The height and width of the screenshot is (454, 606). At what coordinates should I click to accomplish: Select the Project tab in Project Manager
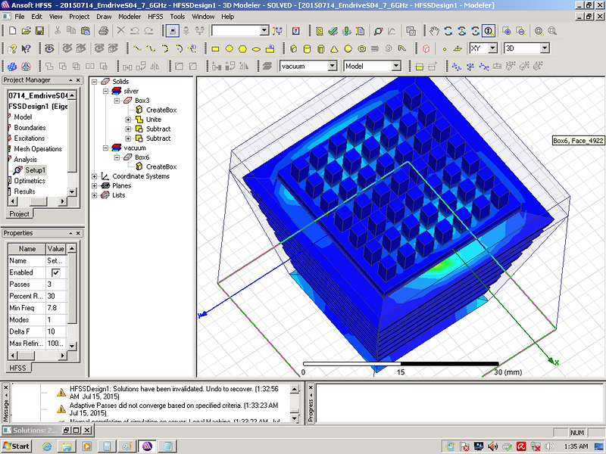[18, 214]
